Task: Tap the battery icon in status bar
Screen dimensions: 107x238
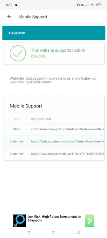Action: pyautogui.click(x=99, y=5)
